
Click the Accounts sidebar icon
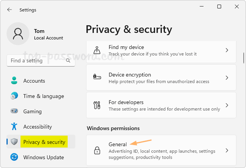(x=14, y=81)
